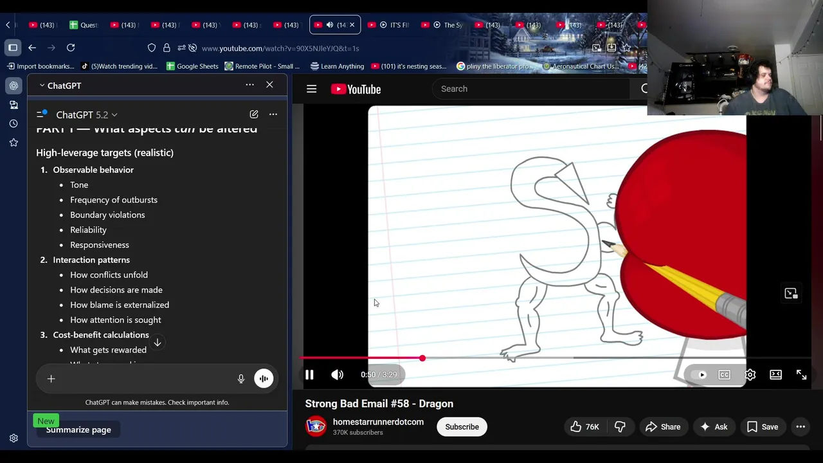Switch to theater mode
This screenshot has width=823, height=463.
pos(775,375)
